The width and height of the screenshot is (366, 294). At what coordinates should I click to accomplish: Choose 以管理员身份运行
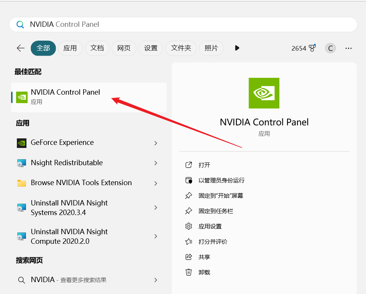222,180
